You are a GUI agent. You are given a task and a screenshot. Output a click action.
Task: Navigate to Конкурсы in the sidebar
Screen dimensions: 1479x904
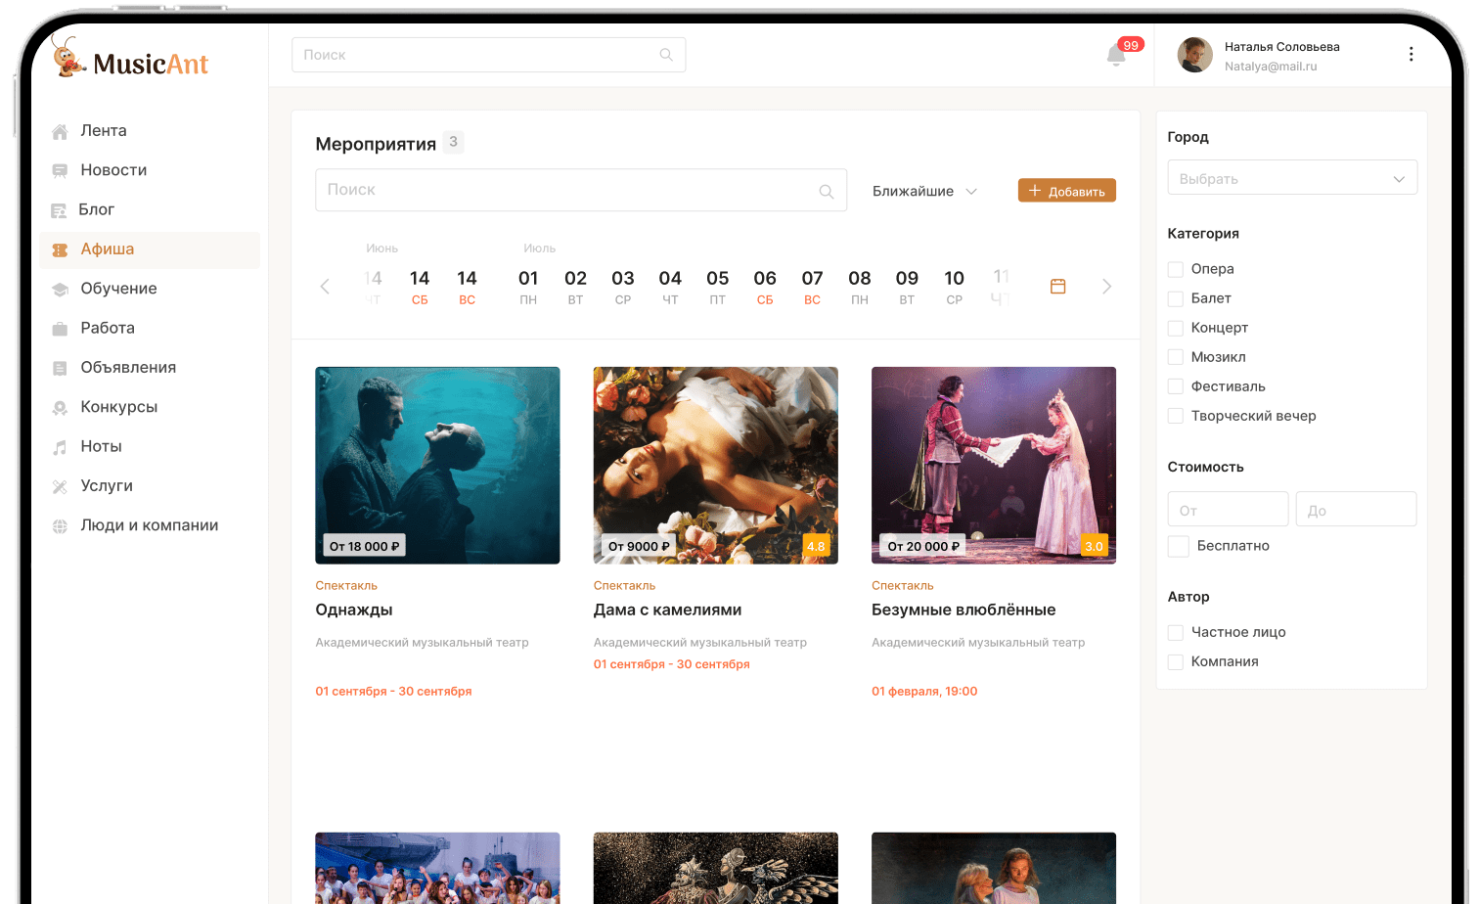pos(118,407)
